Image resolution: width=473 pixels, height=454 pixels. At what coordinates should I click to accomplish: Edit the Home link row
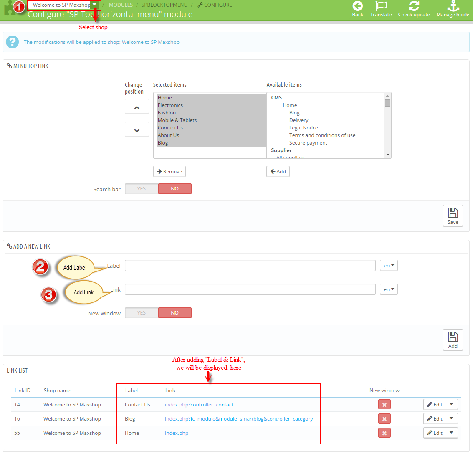point(435,433)
